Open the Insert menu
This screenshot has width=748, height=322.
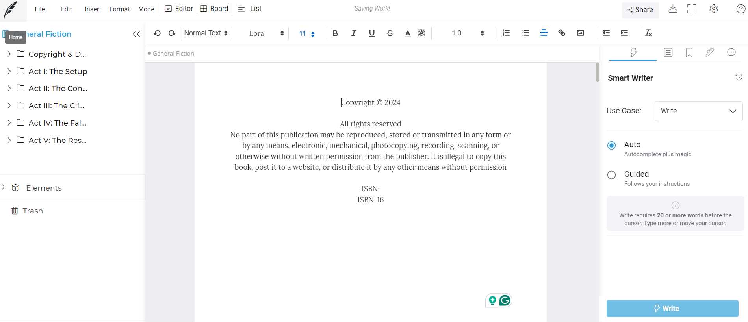coord(93,9)
